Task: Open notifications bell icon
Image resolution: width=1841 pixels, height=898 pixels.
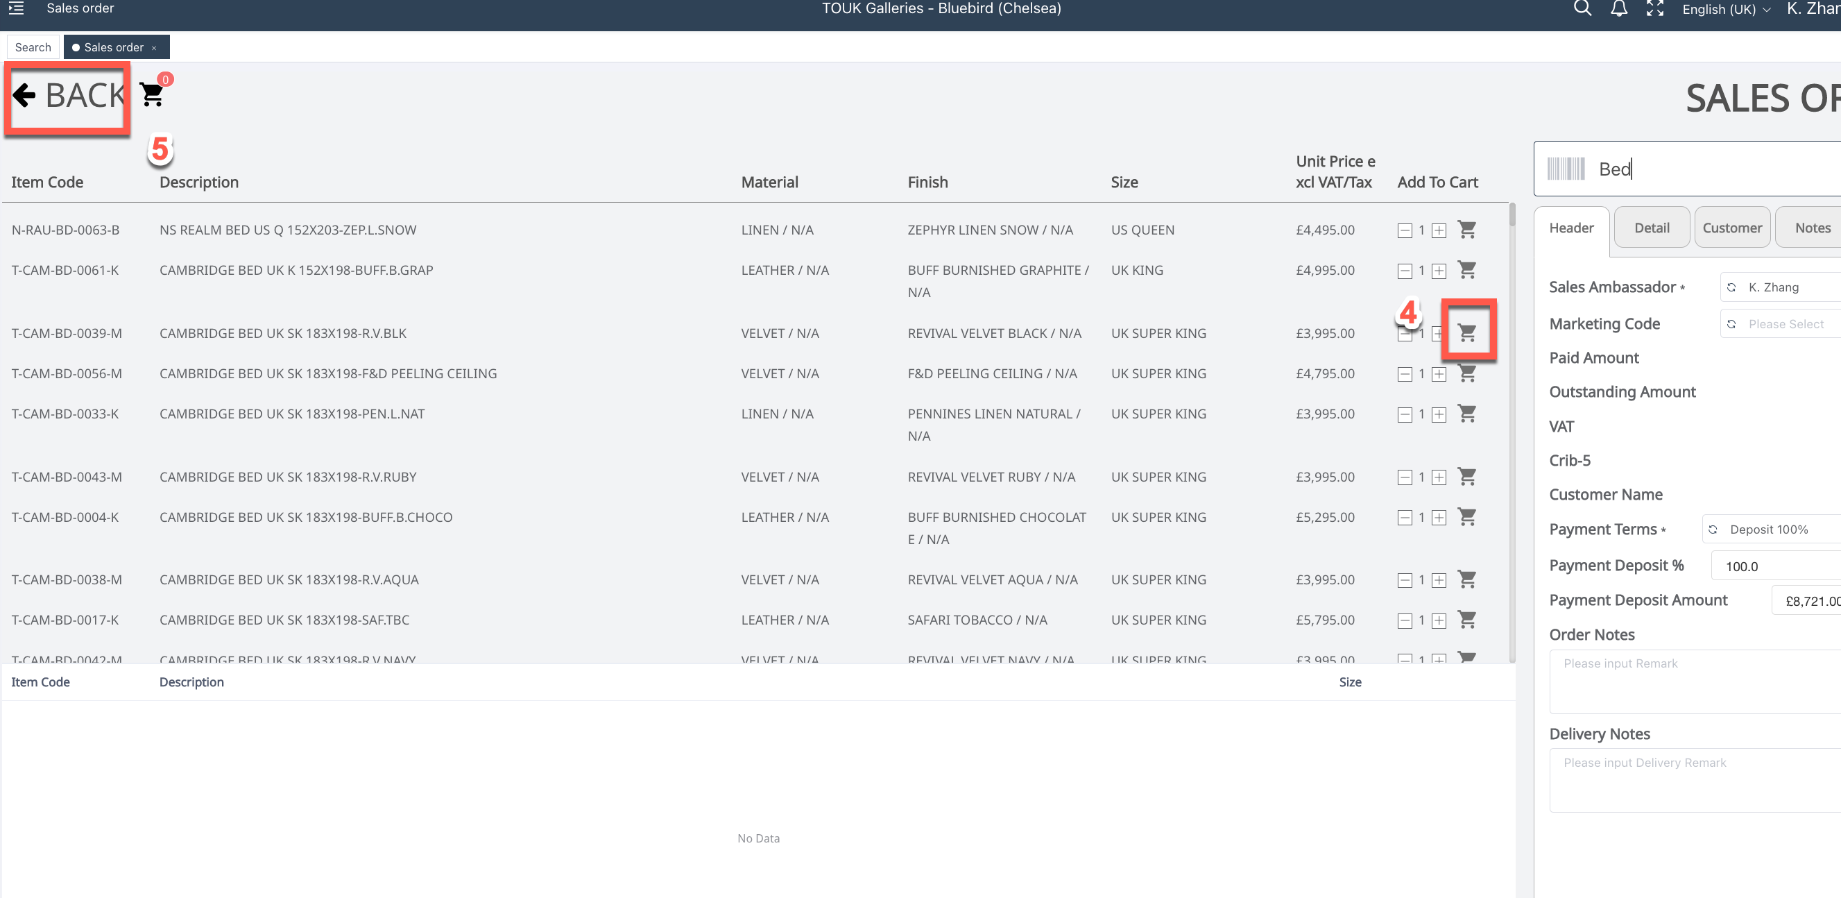Action: [1619, 8]
